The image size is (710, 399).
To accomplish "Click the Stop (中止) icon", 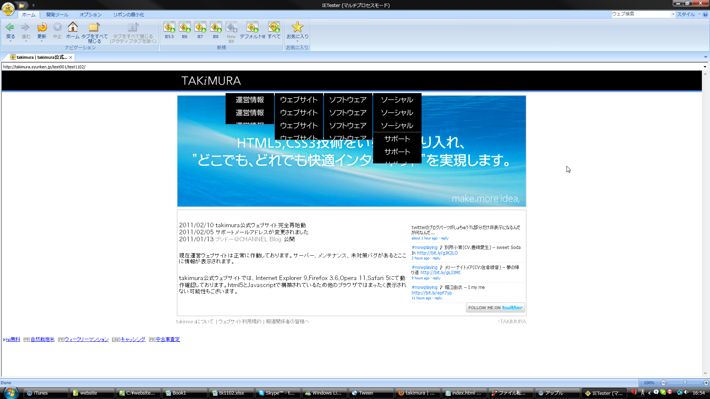I will coord(57,27).
